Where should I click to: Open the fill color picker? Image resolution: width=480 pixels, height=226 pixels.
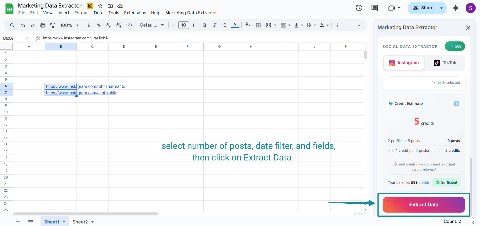click(x=247, y=25)
